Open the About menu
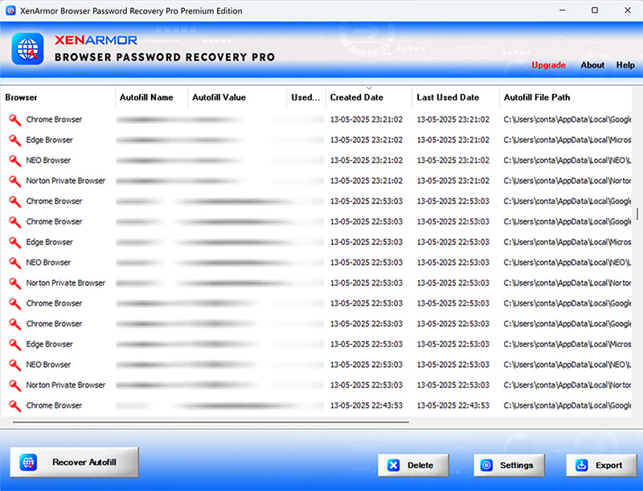Image resolution: width=643 pixels, height=491 pixels. click(592, 65)
